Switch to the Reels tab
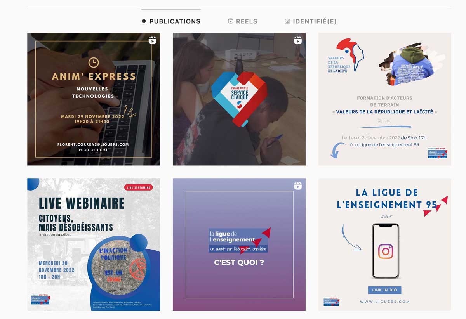The height and width of the screenshot is (319, 466). [x=243, y=21]
